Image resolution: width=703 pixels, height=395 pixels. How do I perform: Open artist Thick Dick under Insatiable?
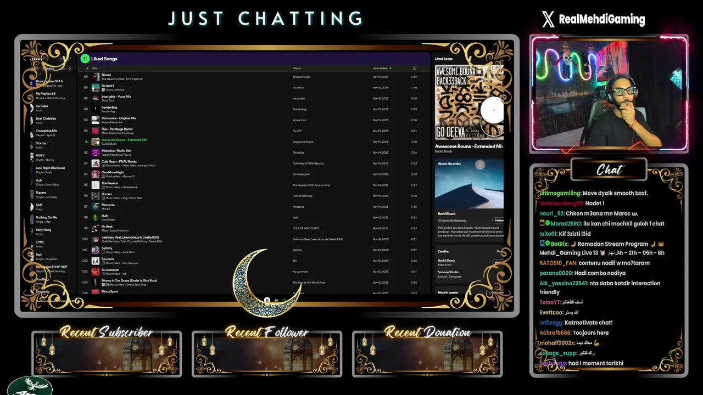coord(108,100)
